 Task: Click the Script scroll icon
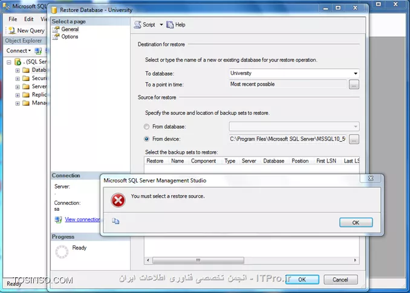[137, 25]
